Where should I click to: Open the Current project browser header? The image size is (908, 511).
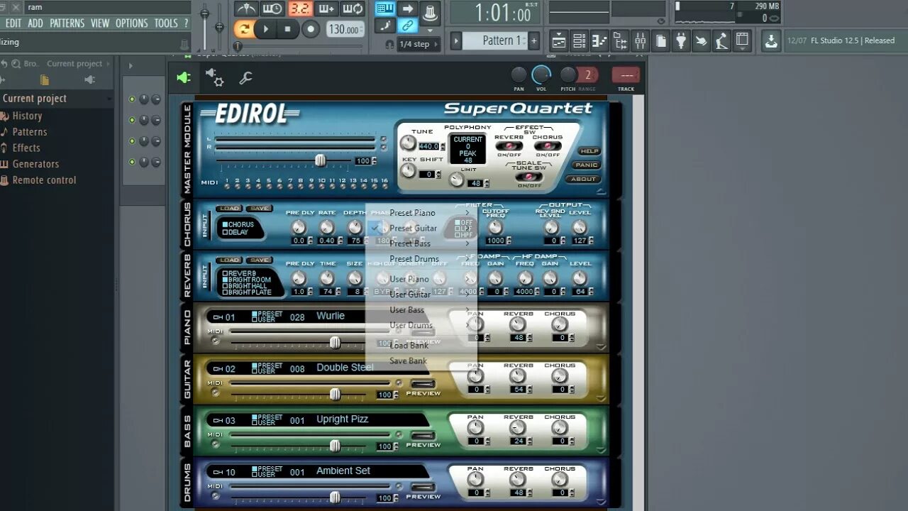point(57,99)
